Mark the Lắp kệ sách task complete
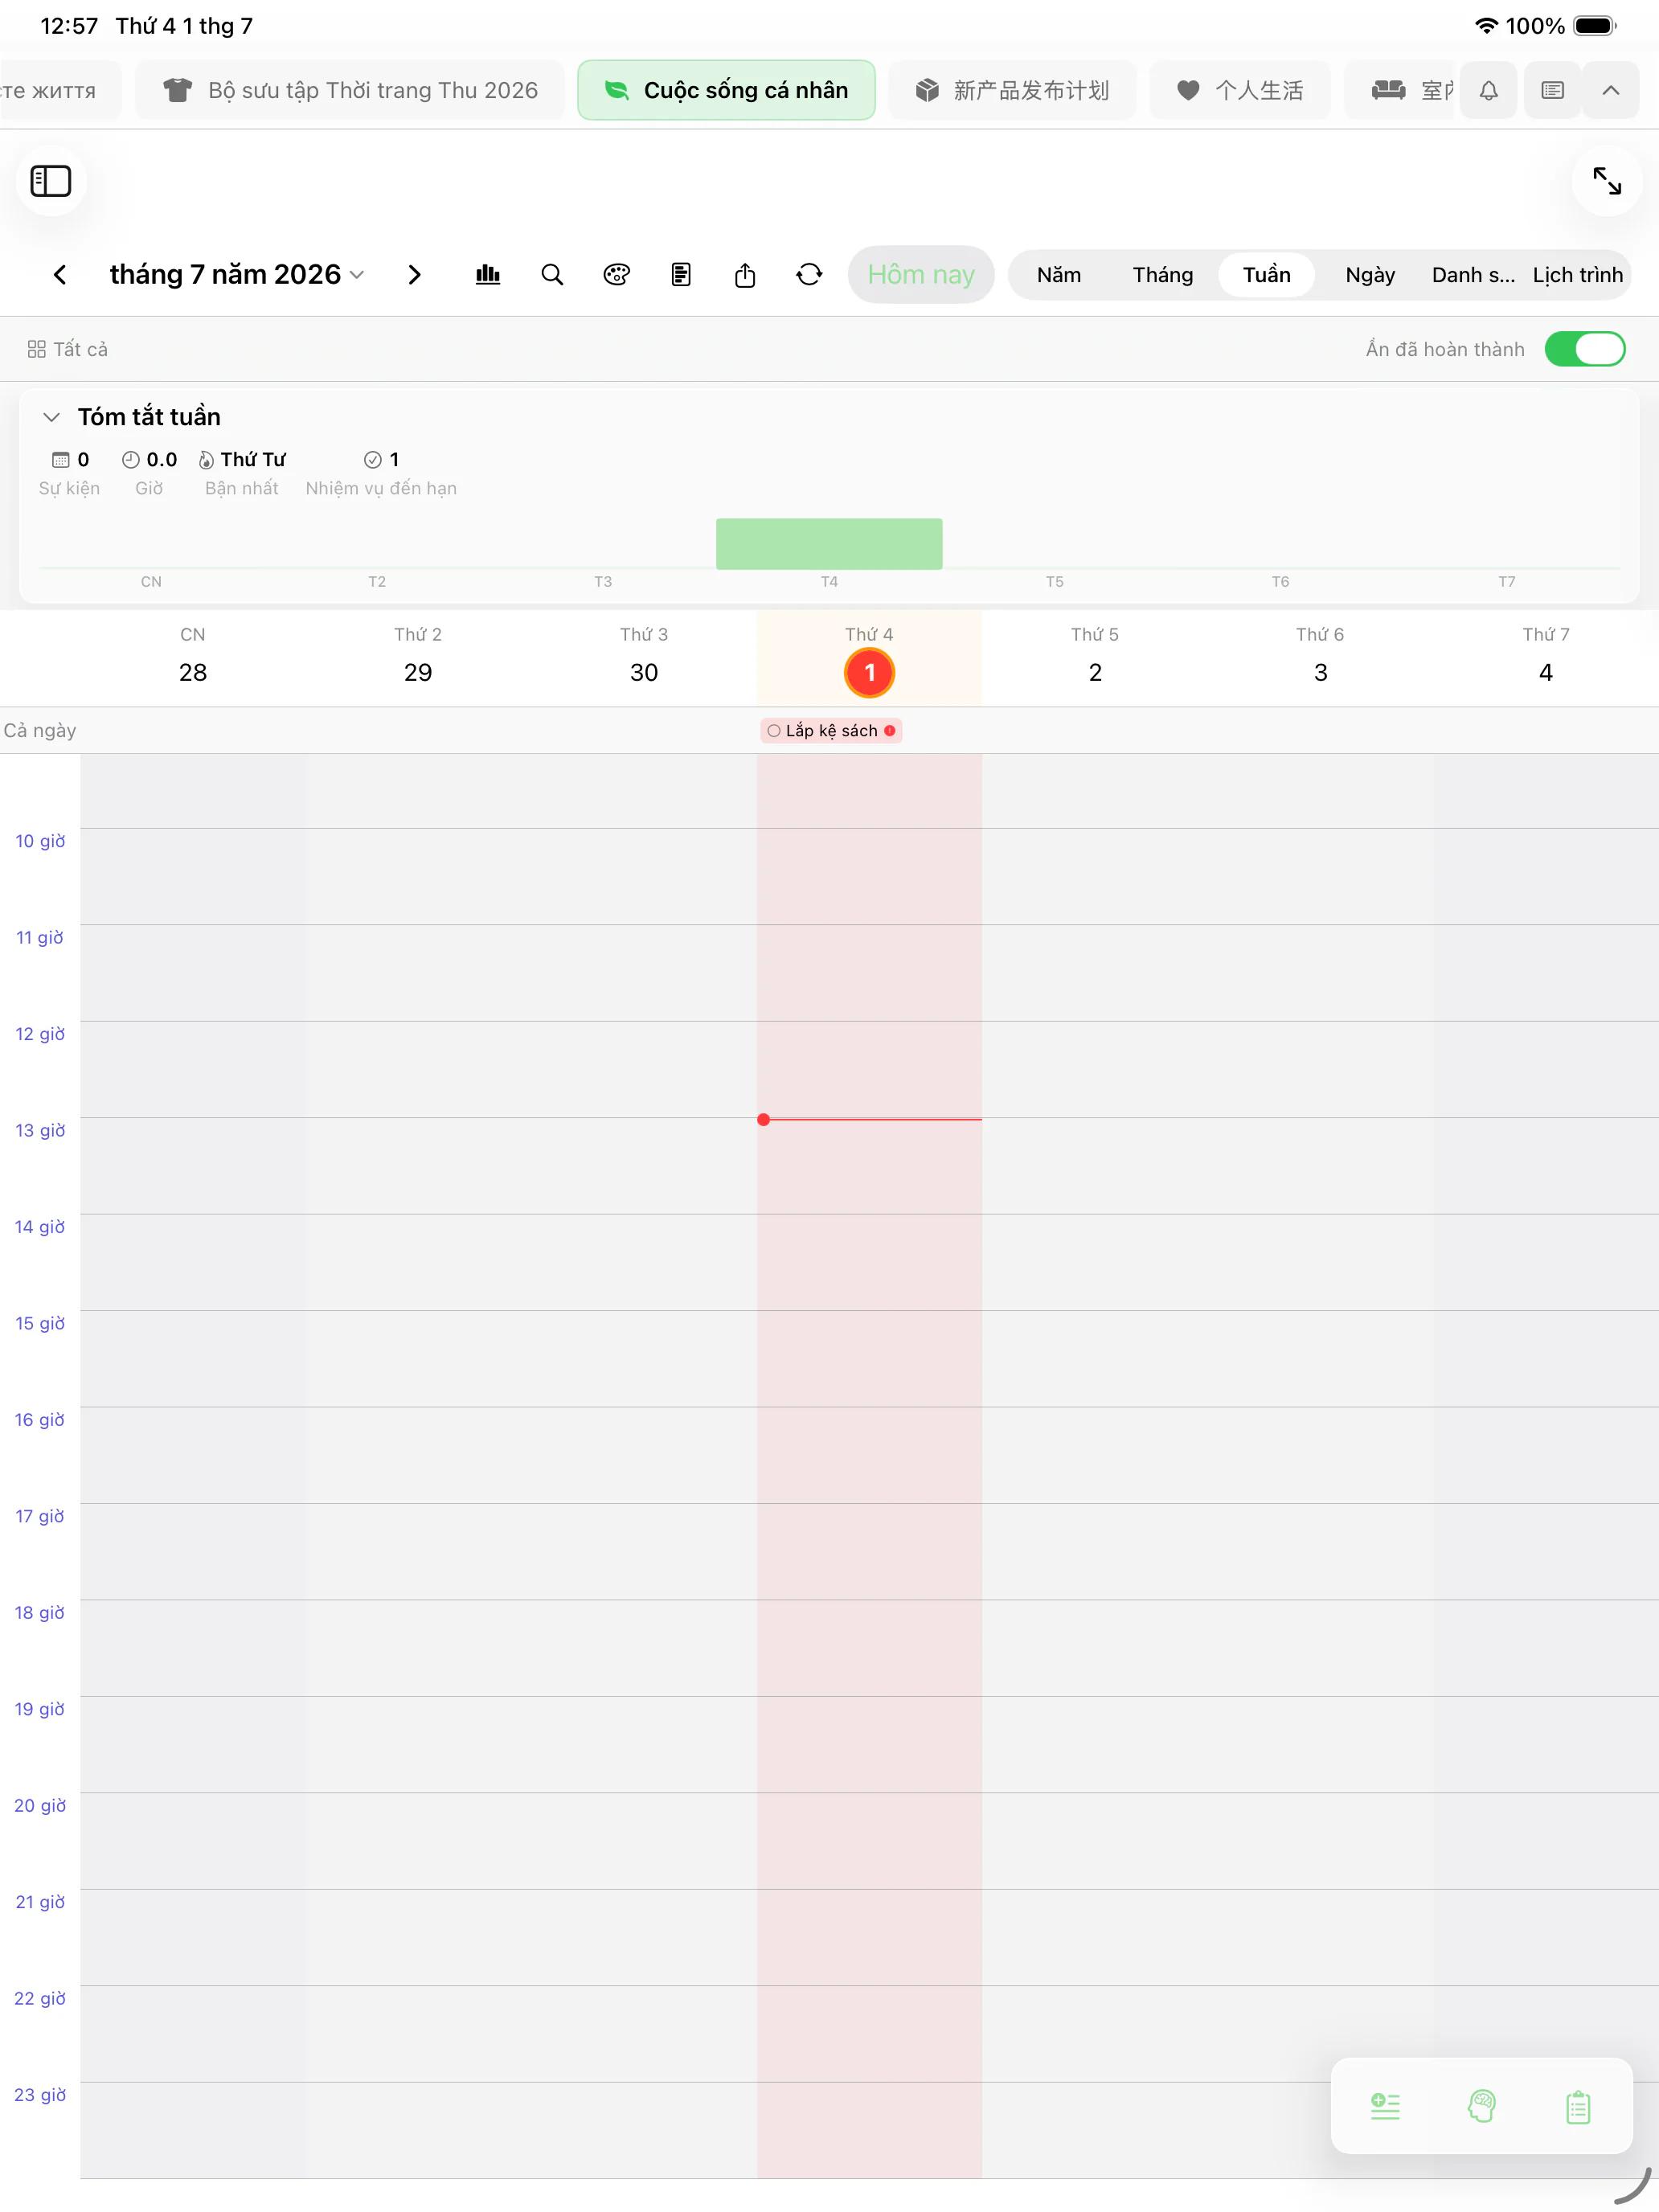 pyautogui.click(x=774, y=731)
